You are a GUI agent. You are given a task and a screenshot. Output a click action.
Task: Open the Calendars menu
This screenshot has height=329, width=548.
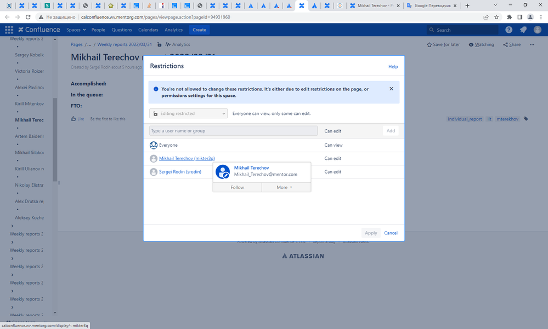pos(148,30)
